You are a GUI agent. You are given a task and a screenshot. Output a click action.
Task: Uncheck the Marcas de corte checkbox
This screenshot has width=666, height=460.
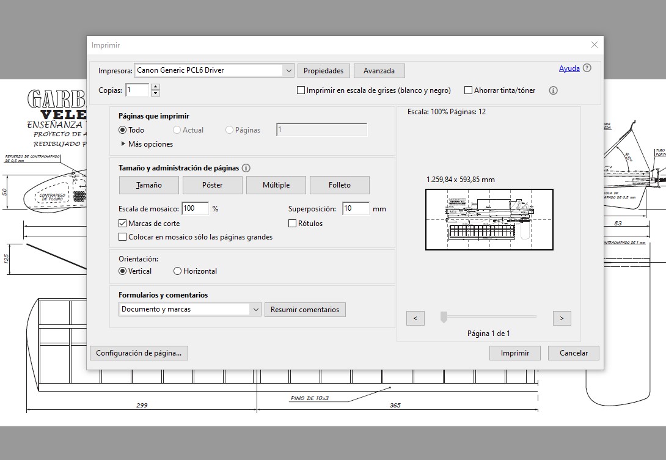tap(123, 224)
